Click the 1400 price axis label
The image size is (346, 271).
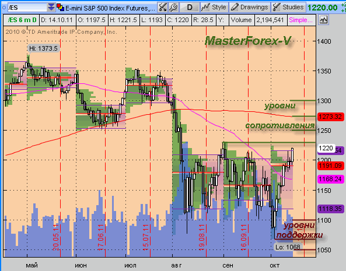click(x=324, y=41)
